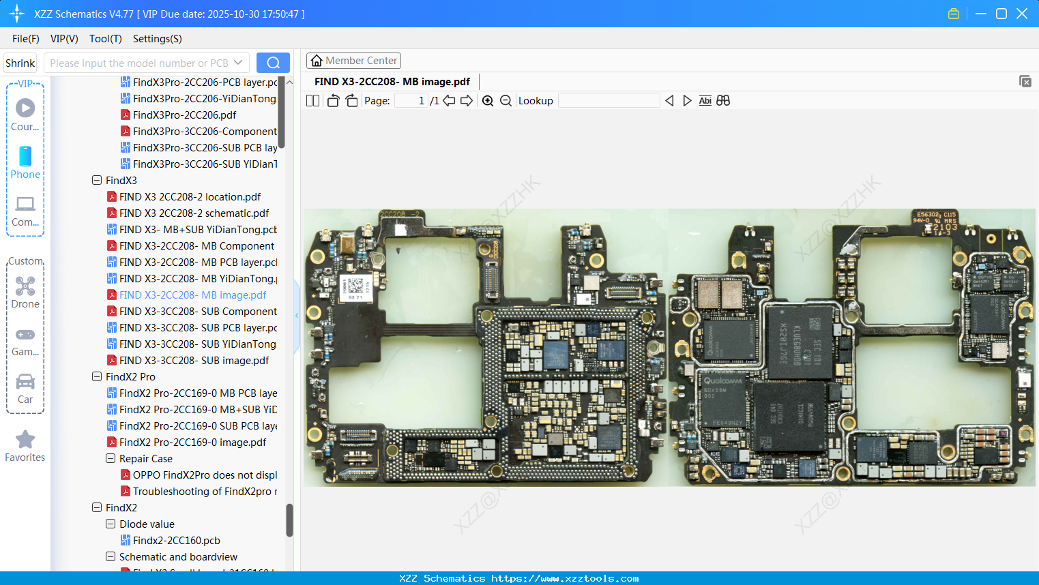1039x585 pixels.
Task: Open the Computer category icon
Action: [25, 211]
